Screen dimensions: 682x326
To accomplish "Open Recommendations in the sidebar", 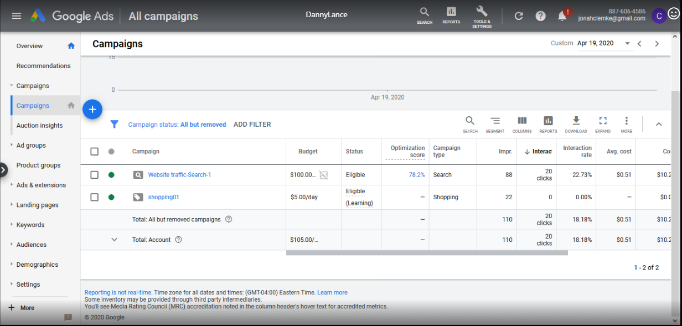I will tap(44, 66).
